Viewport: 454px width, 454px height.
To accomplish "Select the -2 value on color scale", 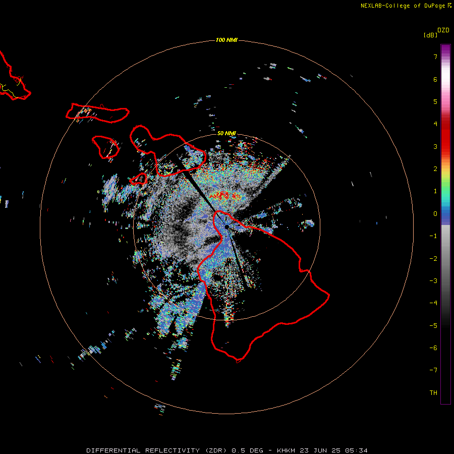I will point(433,259).
